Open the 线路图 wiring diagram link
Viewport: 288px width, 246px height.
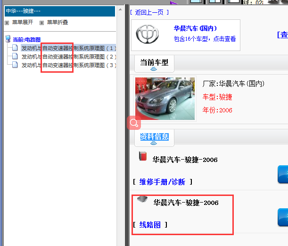pyautogui.click(x=150, y=225)
